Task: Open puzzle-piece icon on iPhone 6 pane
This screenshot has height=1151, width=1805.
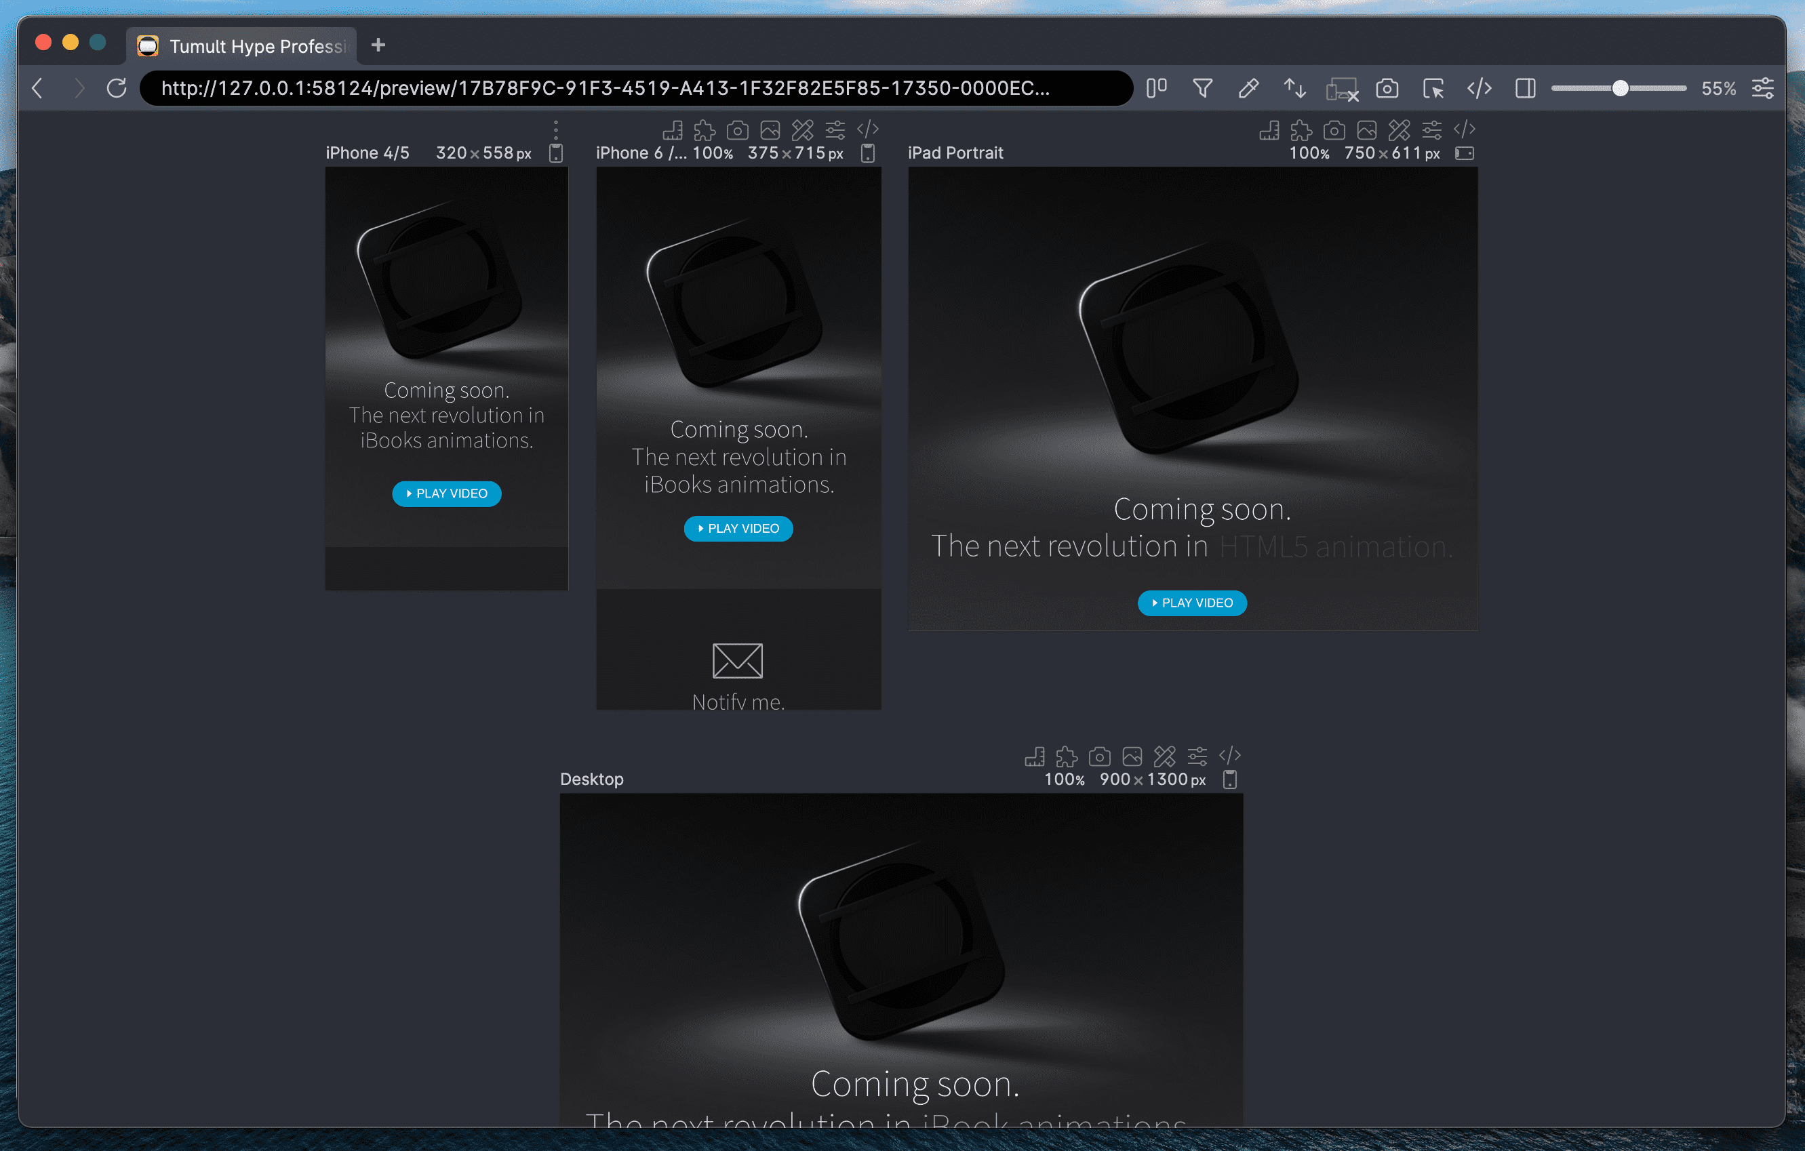Action: tap(705, 130)
